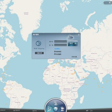Click the leftmost item in bottom status bar
The height and width of the screenshot is (112, 112).
[3, 110]
